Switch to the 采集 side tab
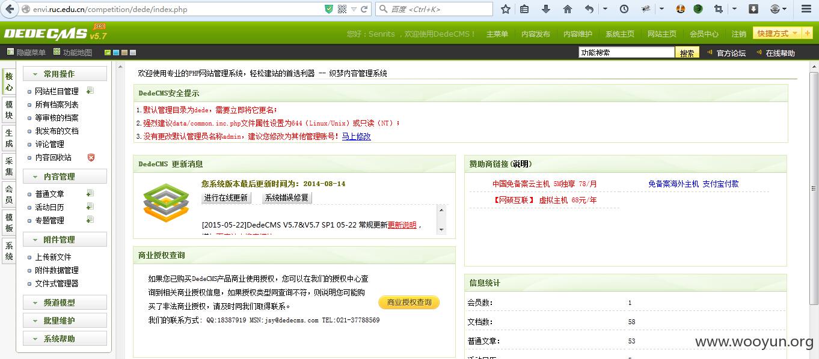The height and width of the screenshot is (359, 819). pos(9,166)
